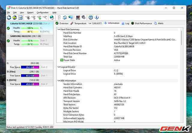
Task: Click the "ACS-3 Revision 4" value
Action: tap(122, 98)
